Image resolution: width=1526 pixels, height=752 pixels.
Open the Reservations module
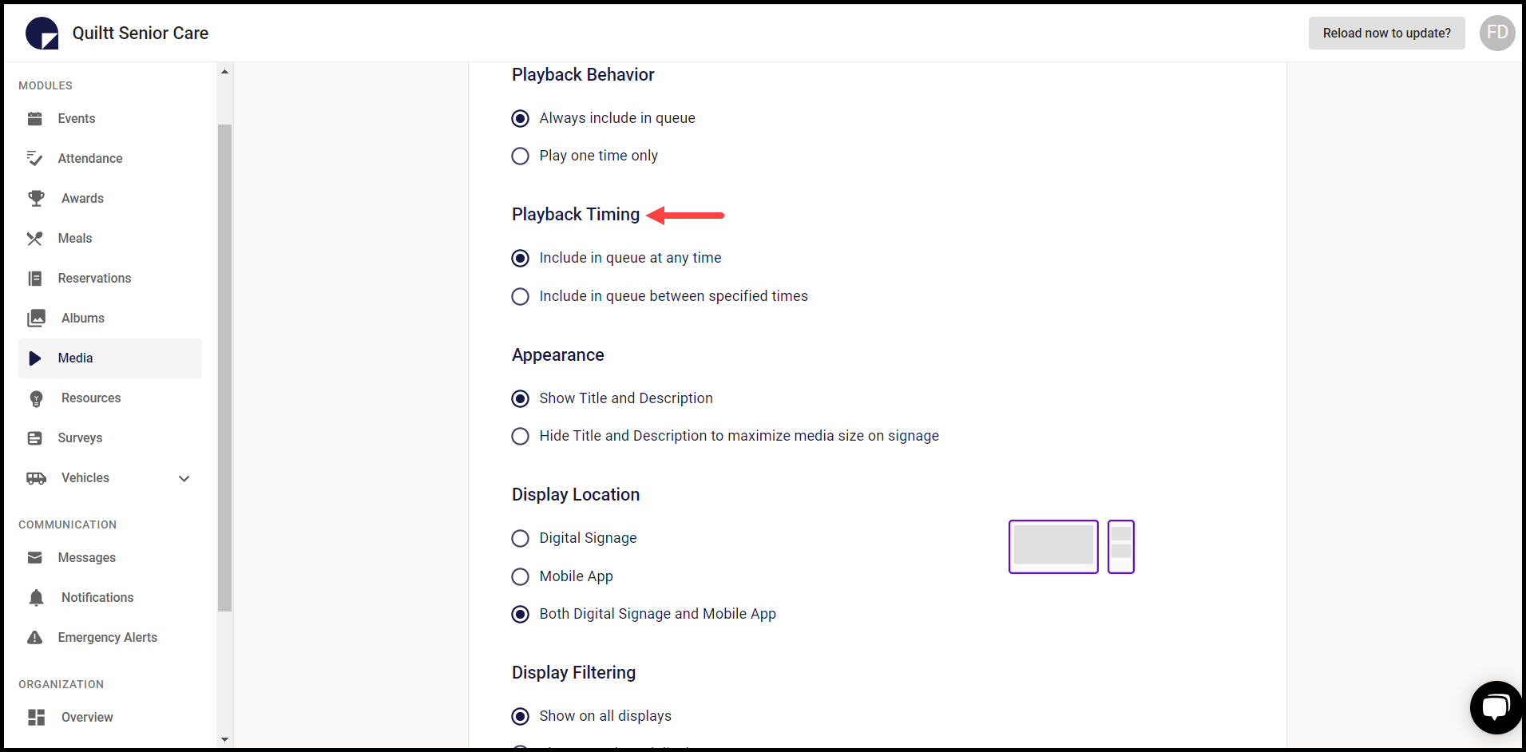tap(94, 279)
